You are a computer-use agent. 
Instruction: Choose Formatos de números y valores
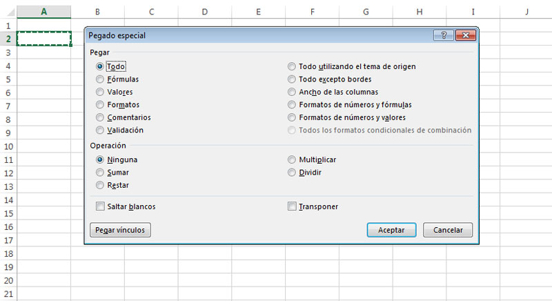pos(291,117)
